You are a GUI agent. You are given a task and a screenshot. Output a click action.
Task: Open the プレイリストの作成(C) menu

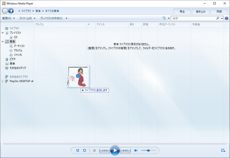pyautogui.click(x=51, y=18)
